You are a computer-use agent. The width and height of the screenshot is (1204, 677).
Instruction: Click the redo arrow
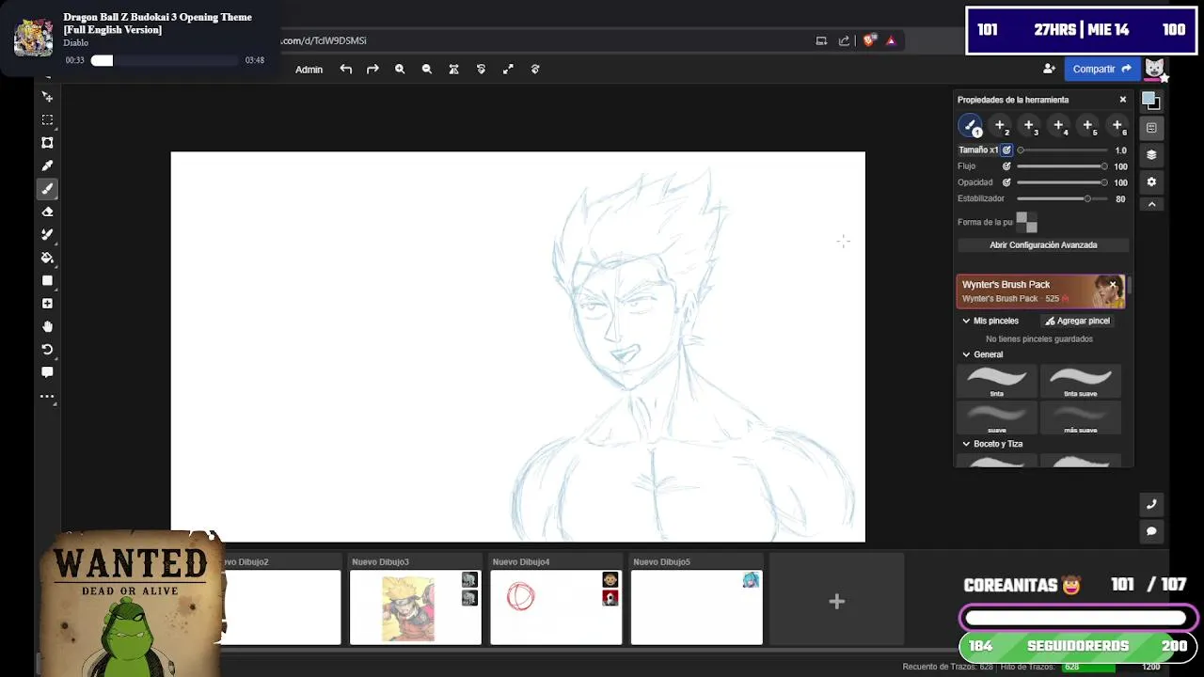[x=372, y=69]
